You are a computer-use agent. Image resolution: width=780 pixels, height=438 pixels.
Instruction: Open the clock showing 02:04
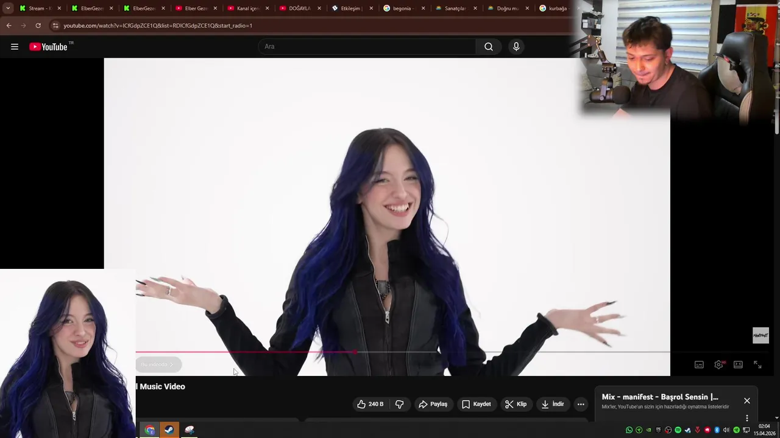tap(764, 430)
